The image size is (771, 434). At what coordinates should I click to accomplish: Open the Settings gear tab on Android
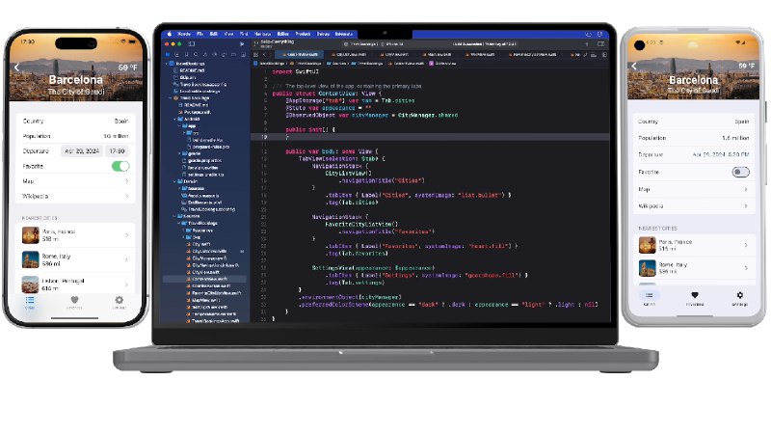click(x=739, y=297)
